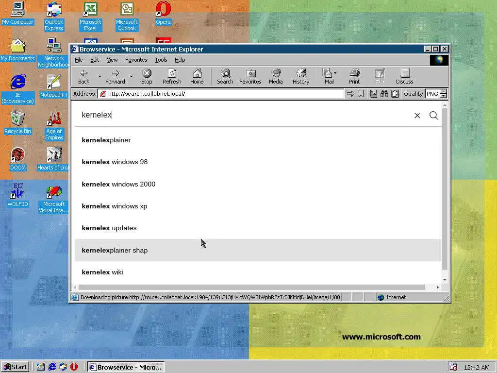This screenshot has height=373, width=497.
Task: Select suggestion 'kernelexplainer'
Action: [258, 140]
